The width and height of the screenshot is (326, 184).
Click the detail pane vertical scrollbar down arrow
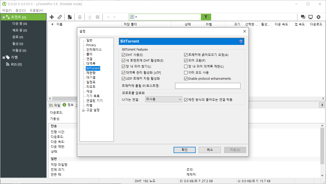[322, 175]
